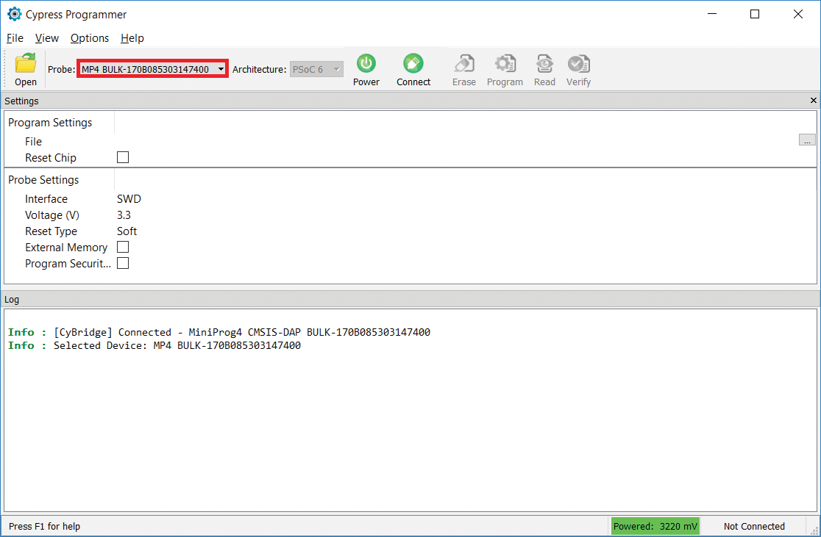
Task: Click the Open folder icon
Action: click(26, 64)
